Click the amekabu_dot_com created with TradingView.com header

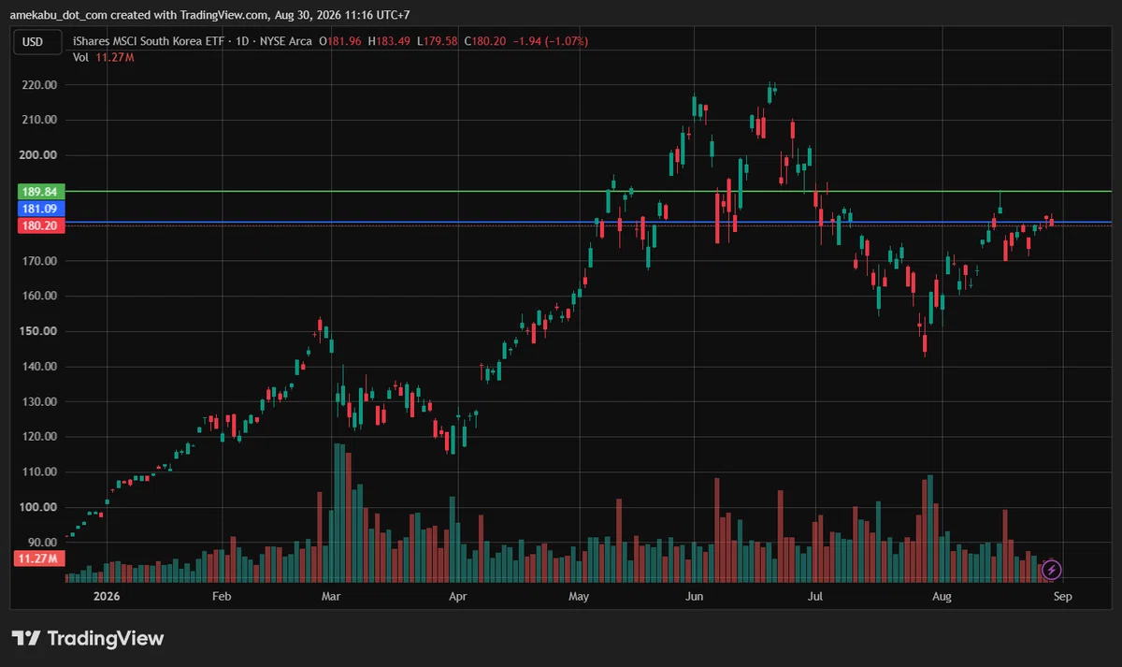pyautogui.click(x=211, y=15)
